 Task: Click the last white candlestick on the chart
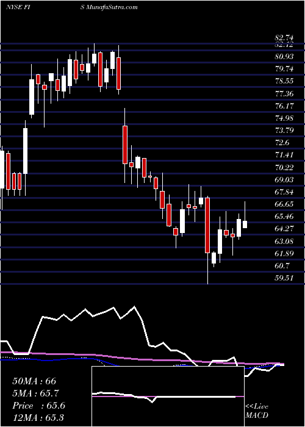(245, 224)
